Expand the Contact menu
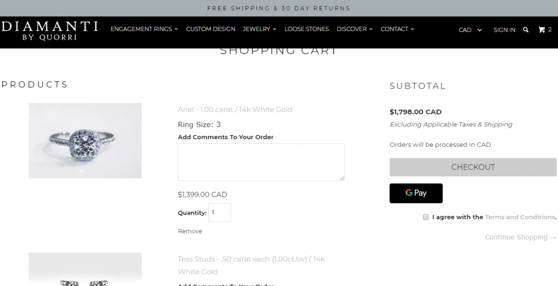558x286 pixels. 397,29
